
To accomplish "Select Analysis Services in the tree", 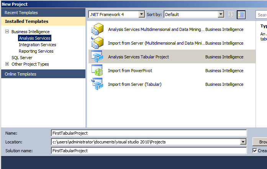I will click(x=34, y=38).
